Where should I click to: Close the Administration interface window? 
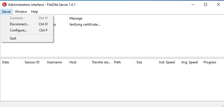click(x=218, y=5)
